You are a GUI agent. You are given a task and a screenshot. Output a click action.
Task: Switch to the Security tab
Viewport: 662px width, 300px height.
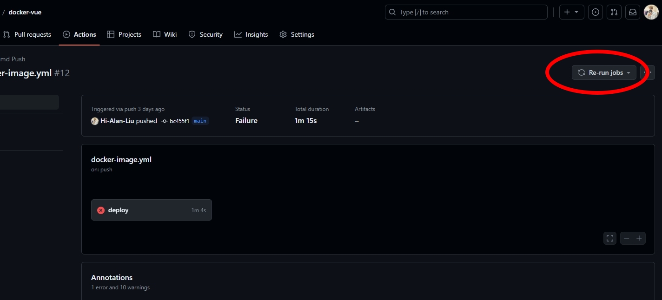(x=205, y=34)
